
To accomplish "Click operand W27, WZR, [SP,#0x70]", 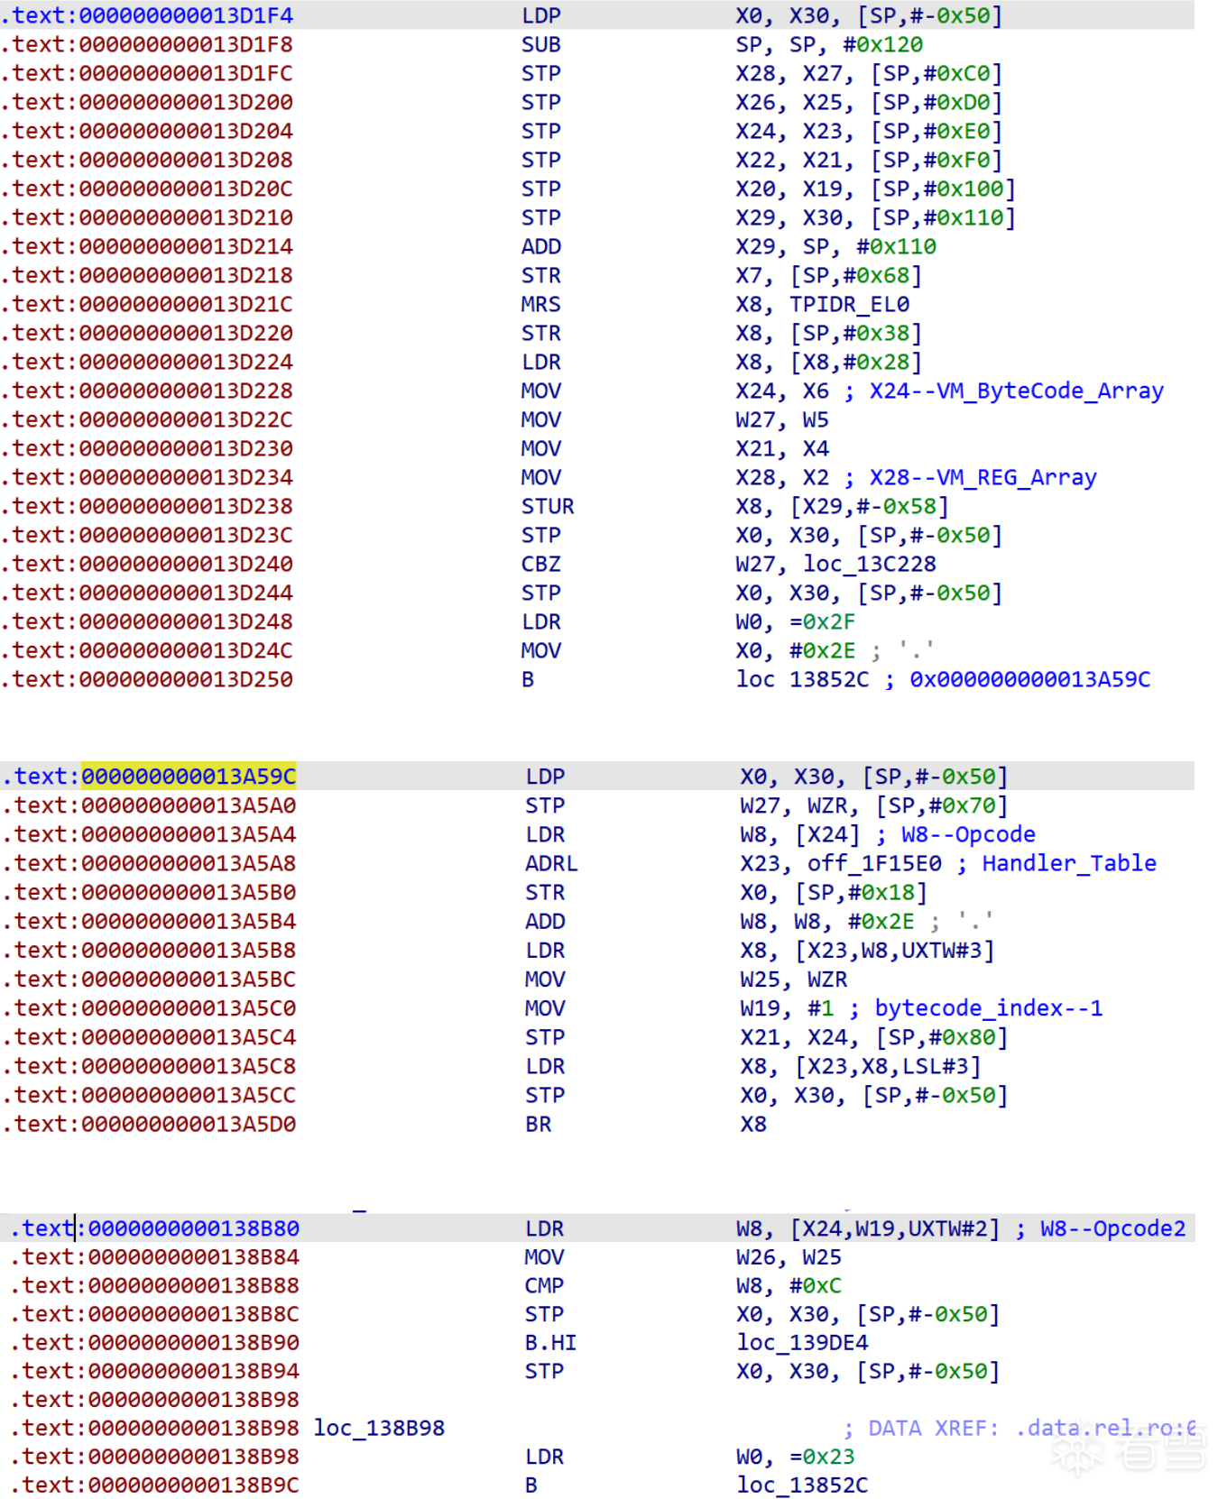I will click(874, 805).
